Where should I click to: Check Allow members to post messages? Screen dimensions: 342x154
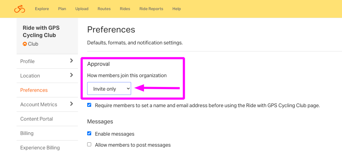click(89, 145)
